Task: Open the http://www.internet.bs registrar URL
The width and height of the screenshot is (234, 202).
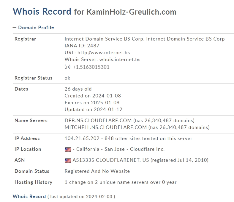Action: (104, 52)
